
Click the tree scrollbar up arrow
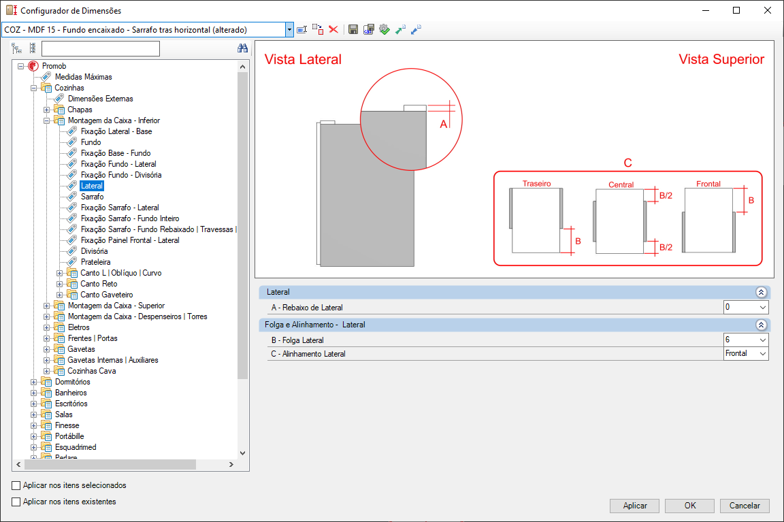click(x=242, y=67)
